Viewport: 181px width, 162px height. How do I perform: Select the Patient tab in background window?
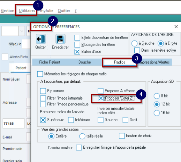tap(21, 68)
